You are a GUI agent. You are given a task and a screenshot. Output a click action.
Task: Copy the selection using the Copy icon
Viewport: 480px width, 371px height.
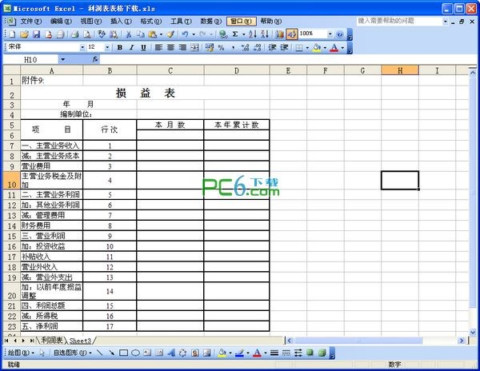click(140, 34)
